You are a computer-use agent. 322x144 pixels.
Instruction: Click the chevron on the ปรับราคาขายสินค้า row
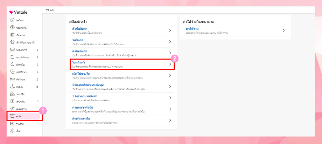(x=170, y=98)
